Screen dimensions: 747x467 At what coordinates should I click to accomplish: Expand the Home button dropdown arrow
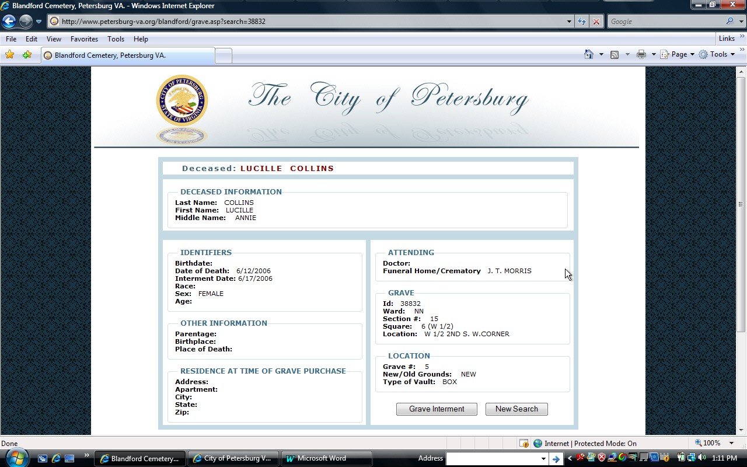601,54
